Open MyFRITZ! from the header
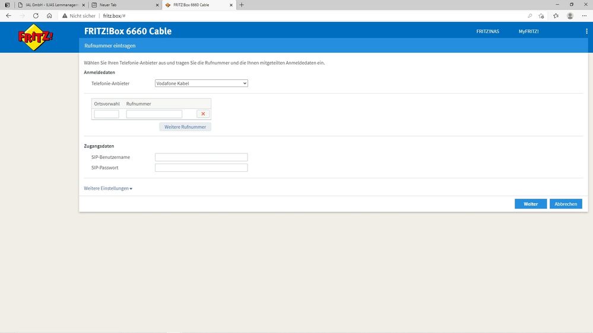The height and width of the screenshot is (333, 593). click(x=528, y=31)
